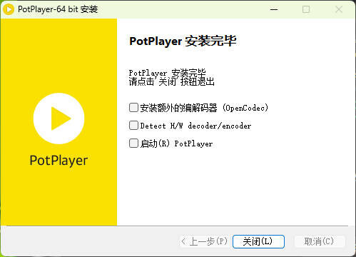
Task: Click the large PotPlayer play logo
Action: [59, 119]
